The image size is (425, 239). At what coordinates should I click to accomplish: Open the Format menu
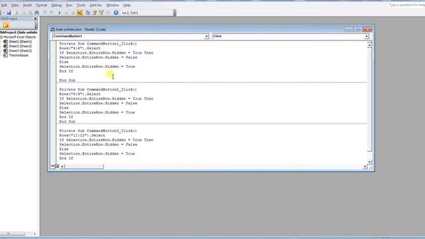[41, 5]
